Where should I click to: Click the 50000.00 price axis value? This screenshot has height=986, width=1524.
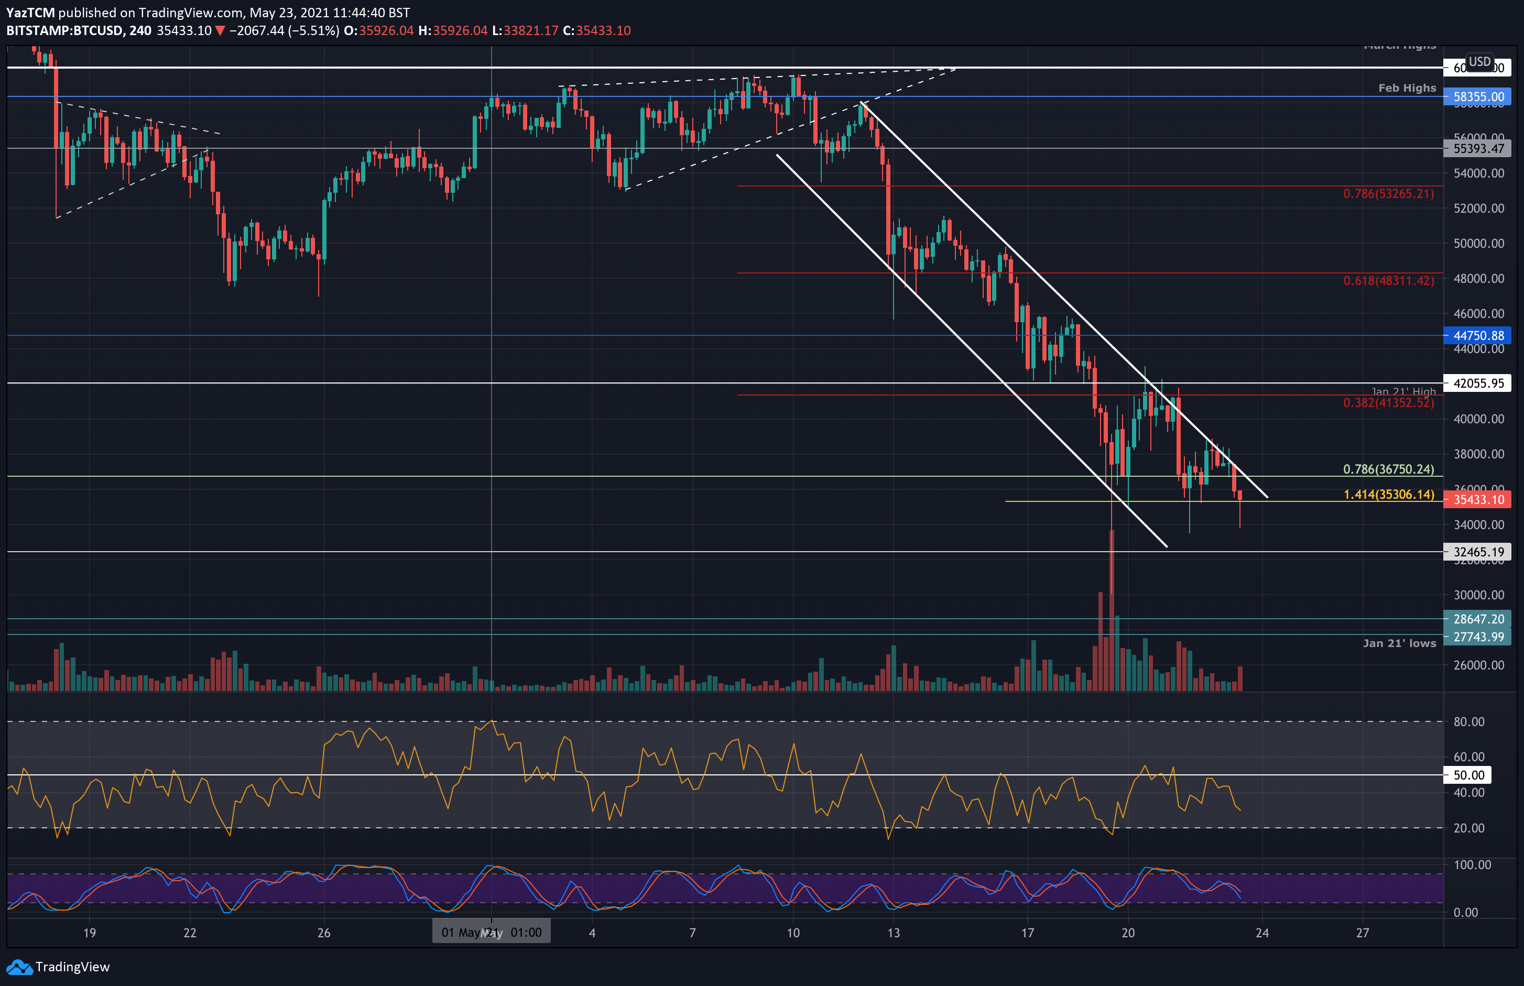tap(1478, 244)
